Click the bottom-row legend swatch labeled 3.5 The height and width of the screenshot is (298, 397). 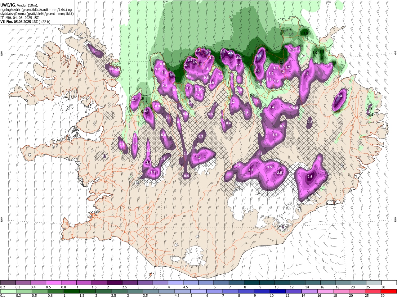[151, 291]
